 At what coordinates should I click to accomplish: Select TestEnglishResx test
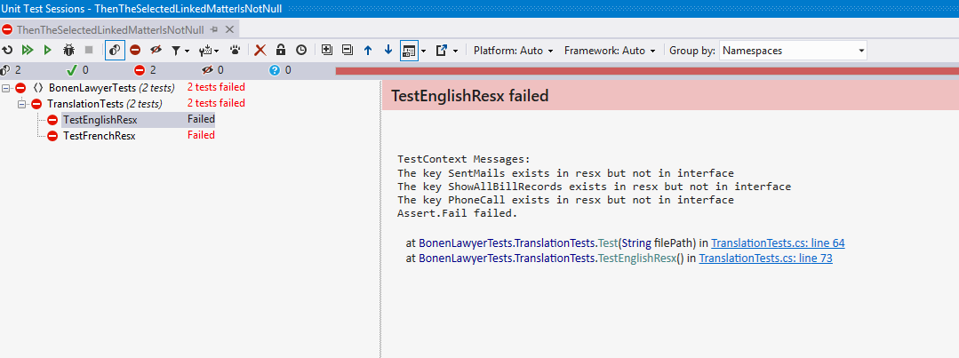coord(100,120)
